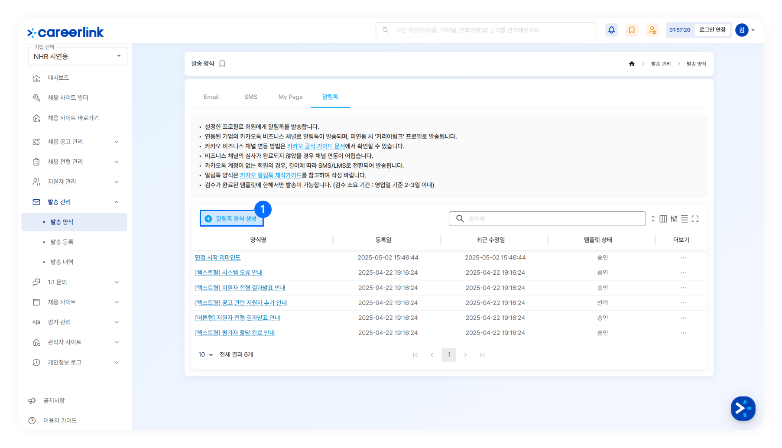Switch to the SMS tab
The width and height of the screenshot is (782, 448).
[x=251, y=97]
